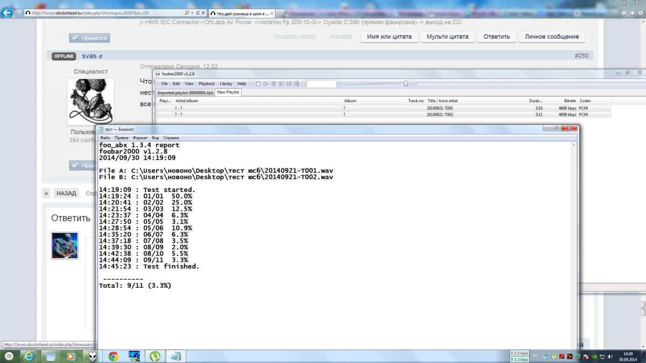Open Notepad's Формат menu

coord(140,138)
